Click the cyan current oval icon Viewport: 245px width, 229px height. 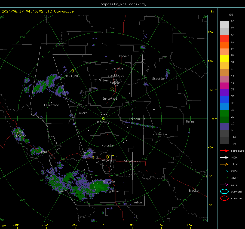coord(224,191)
